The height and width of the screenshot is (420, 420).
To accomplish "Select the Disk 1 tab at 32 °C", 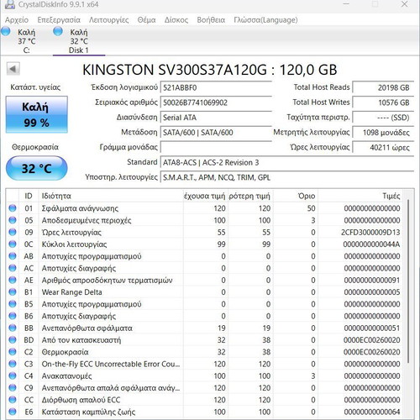I will pos(79,41).
